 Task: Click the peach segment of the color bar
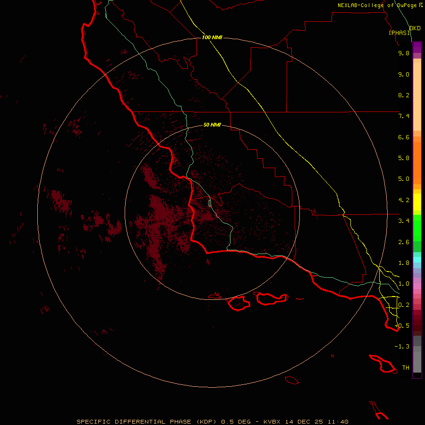[x=417, y=97]
